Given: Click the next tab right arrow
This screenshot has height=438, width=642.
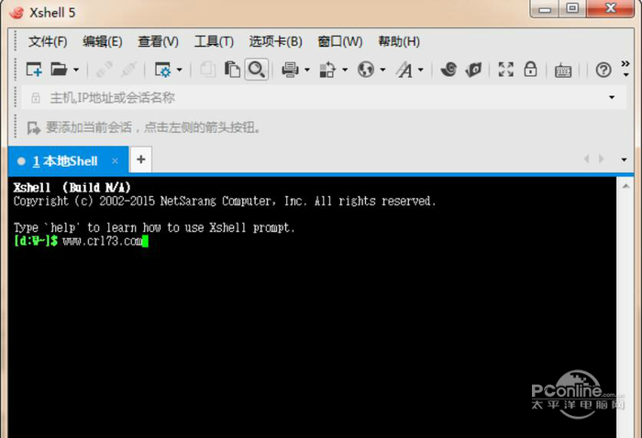Looking at the screenshot, I should pos(601,159).
